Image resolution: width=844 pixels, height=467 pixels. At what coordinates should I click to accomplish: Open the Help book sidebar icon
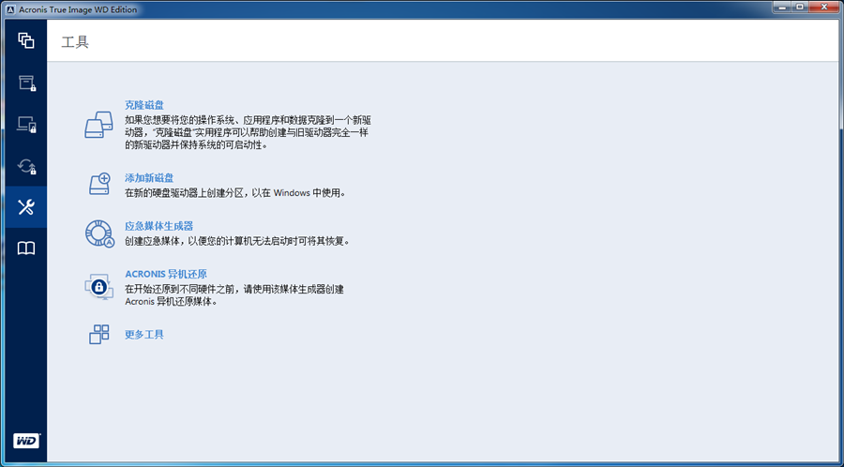(x=25, y=249)
